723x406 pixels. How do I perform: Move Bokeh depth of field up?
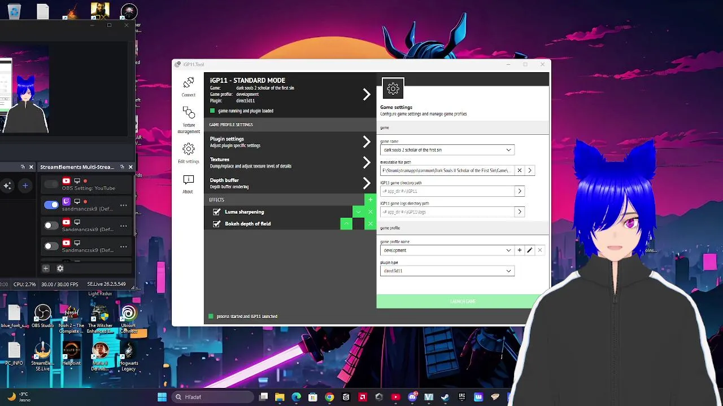[346, 224]
